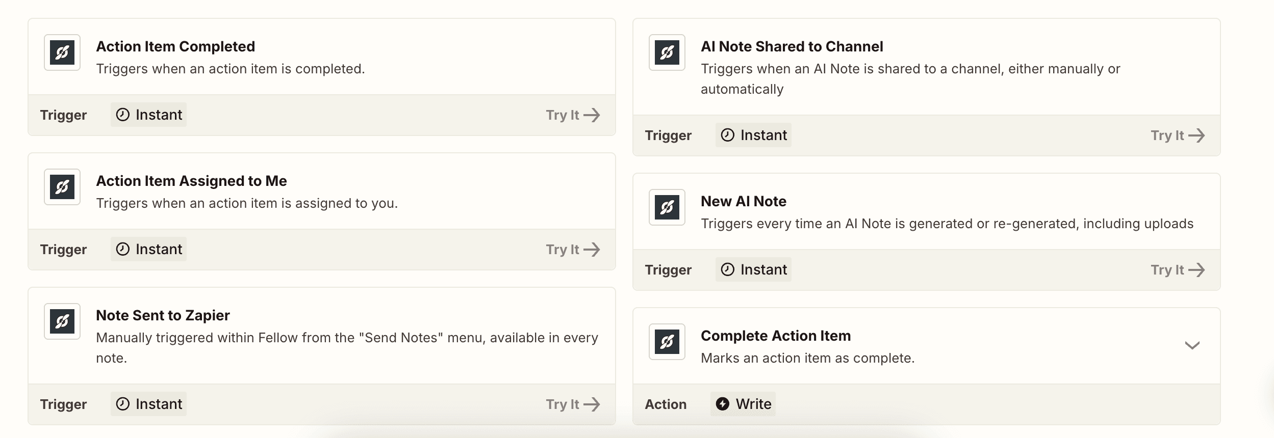The height and width of the screenshot is (438, 1274).
Task: Click the clock icon in Action Item Assigned to Me's Instant badge
Action: pyautogui.click(x=123, y=249)
